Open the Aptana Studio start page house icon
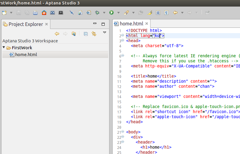This screenshot has height=154, width=240. (x=44, y=13)
